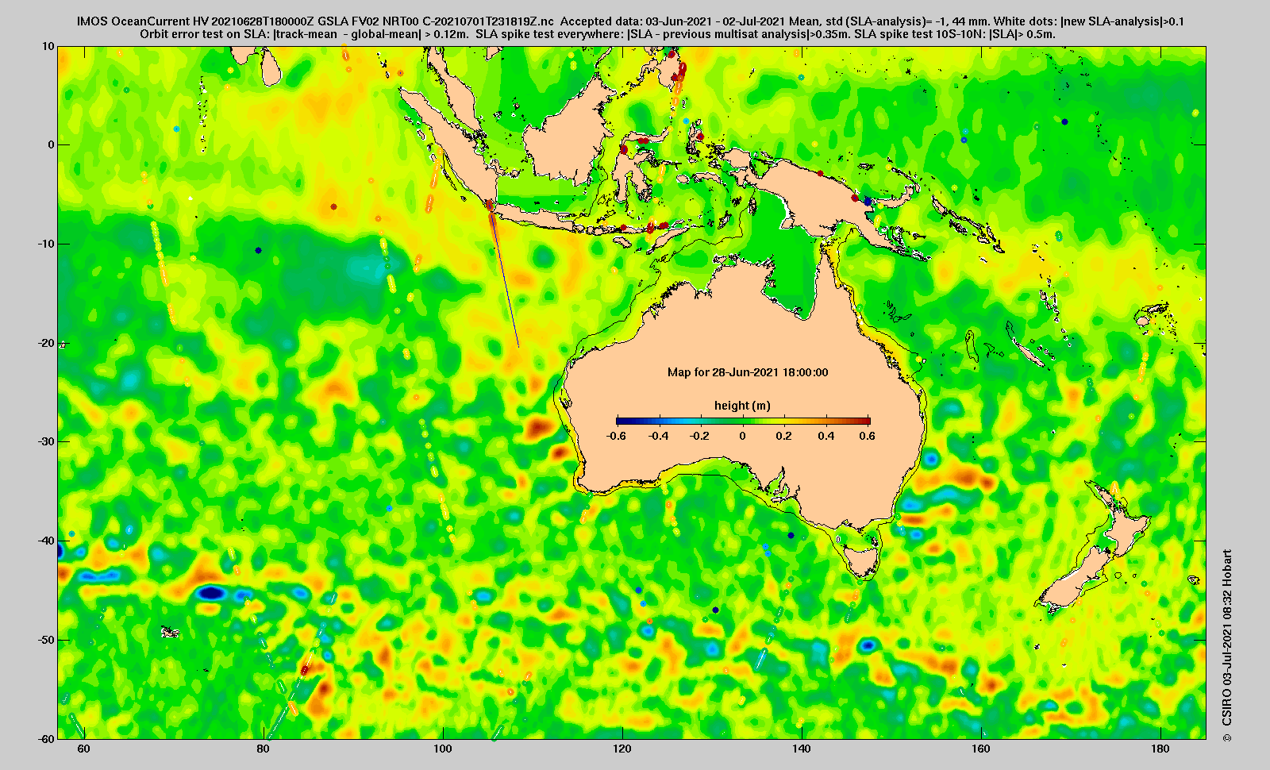
Task: Click the 0 colorbar tick label
Action: pyautogui.click(x=743, y=436)
